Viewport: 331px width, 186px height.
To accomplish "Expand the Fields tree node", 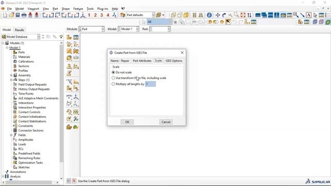I will pyautogui.click(x=11, y=135).
